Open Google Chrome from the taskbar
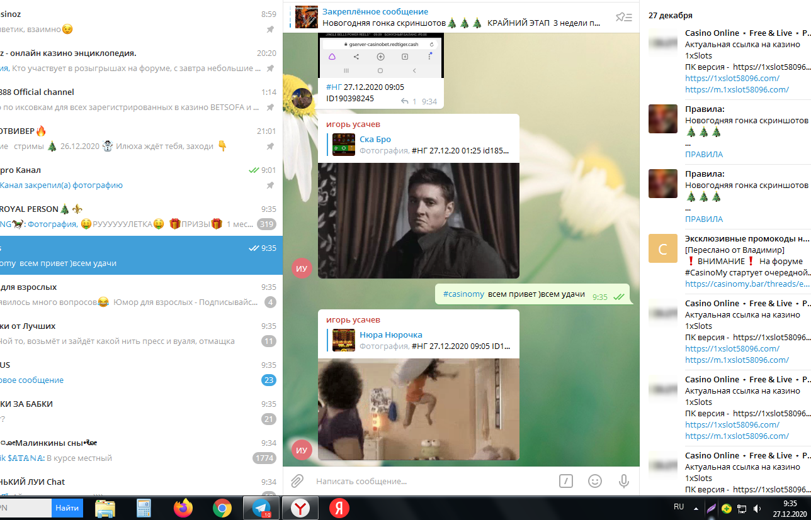 pyautogui.click(x=222, y=508)
